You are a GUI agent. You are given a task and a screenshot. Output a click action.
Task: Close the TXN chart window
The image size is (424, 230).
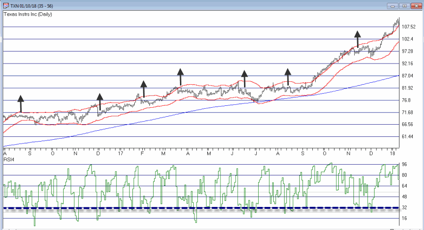click(x=416, y=6)
